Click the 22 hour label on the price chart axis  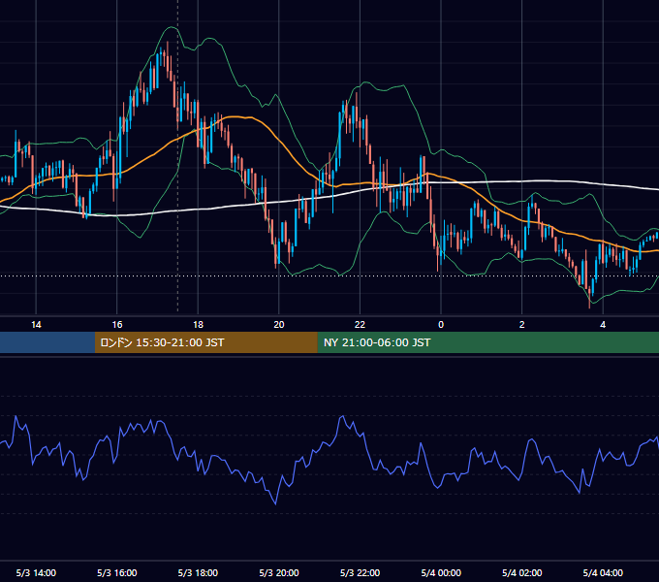pos(360,325)
